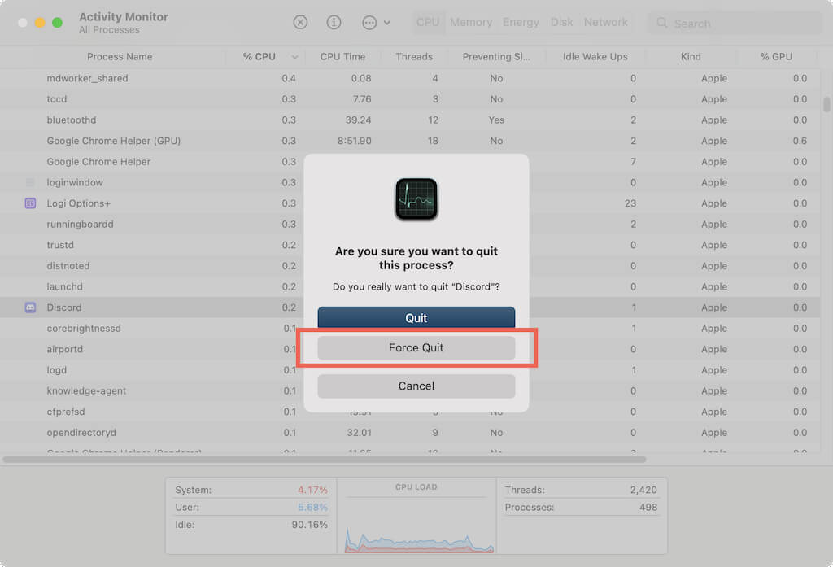This screenshot has width=833, height=567.
Task: Click the Force Quit button
Action: (x=416, y=347)
